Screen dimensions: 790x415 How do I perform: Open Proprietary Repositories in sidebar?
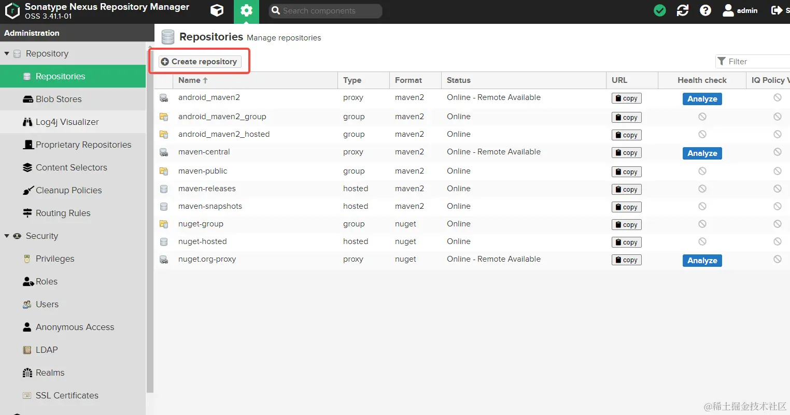[73, 145]
